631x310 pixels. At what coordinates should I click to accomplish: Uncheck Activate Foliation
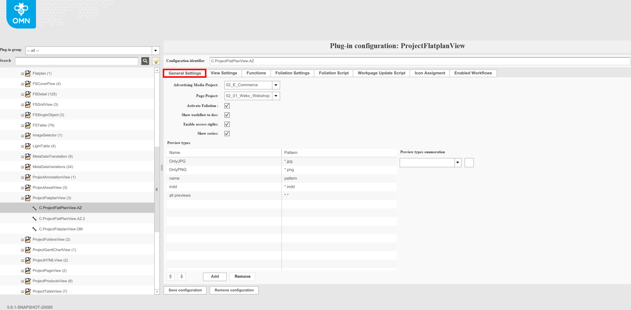[227, 106]
